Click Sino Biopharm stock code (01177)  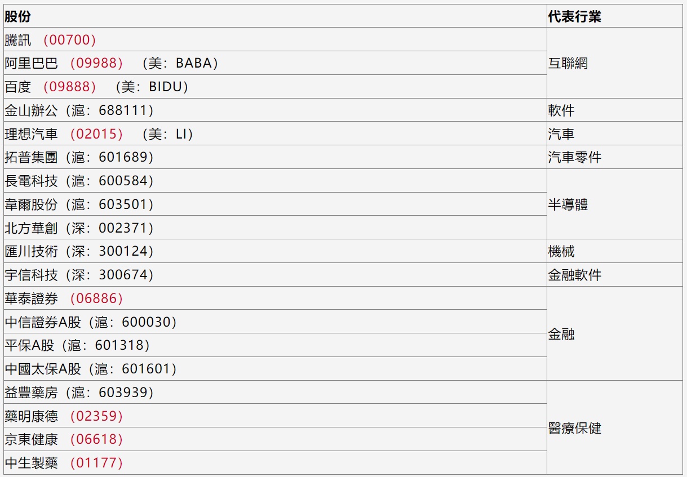96,463
